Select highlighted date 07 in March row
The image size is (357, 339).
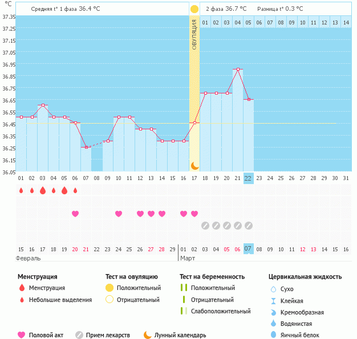pyautogui.click(x=248, y=249)
